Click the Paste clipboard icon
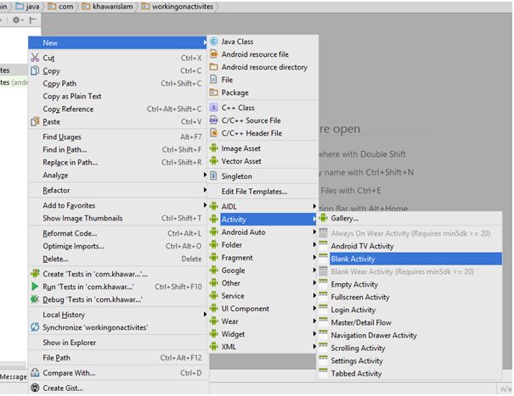This screenshot has height=396, width=514. pos(34,121)
